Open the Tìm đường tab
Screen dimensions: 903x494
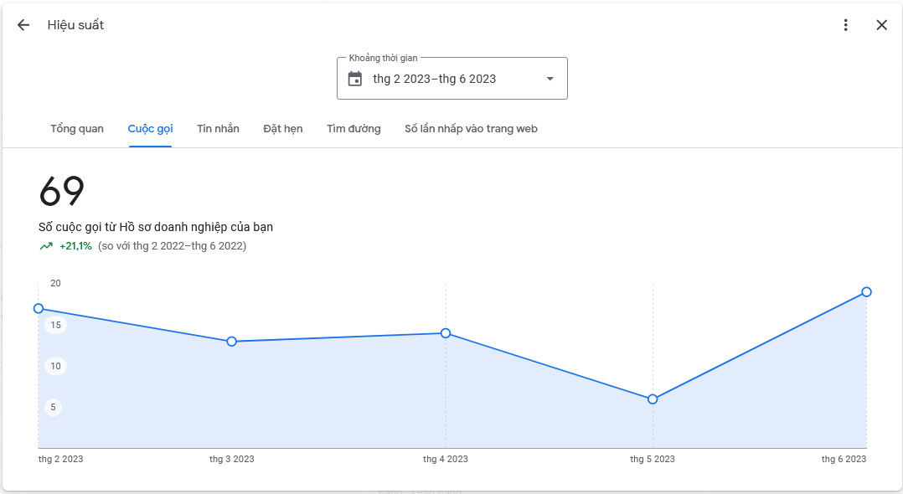(x=353, y=128)
